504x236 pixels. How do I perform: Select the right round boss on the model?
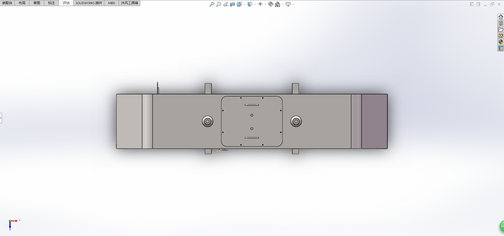[296, 121]
